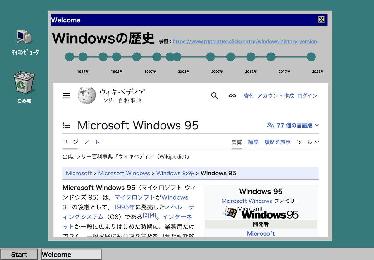
Task: Click the magnifier search icon
Action: [214, 96]
